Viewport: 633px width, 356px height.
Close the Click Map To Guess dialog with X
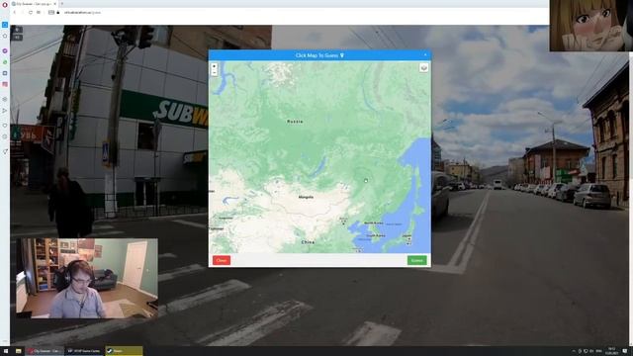(x=425, y=55)
